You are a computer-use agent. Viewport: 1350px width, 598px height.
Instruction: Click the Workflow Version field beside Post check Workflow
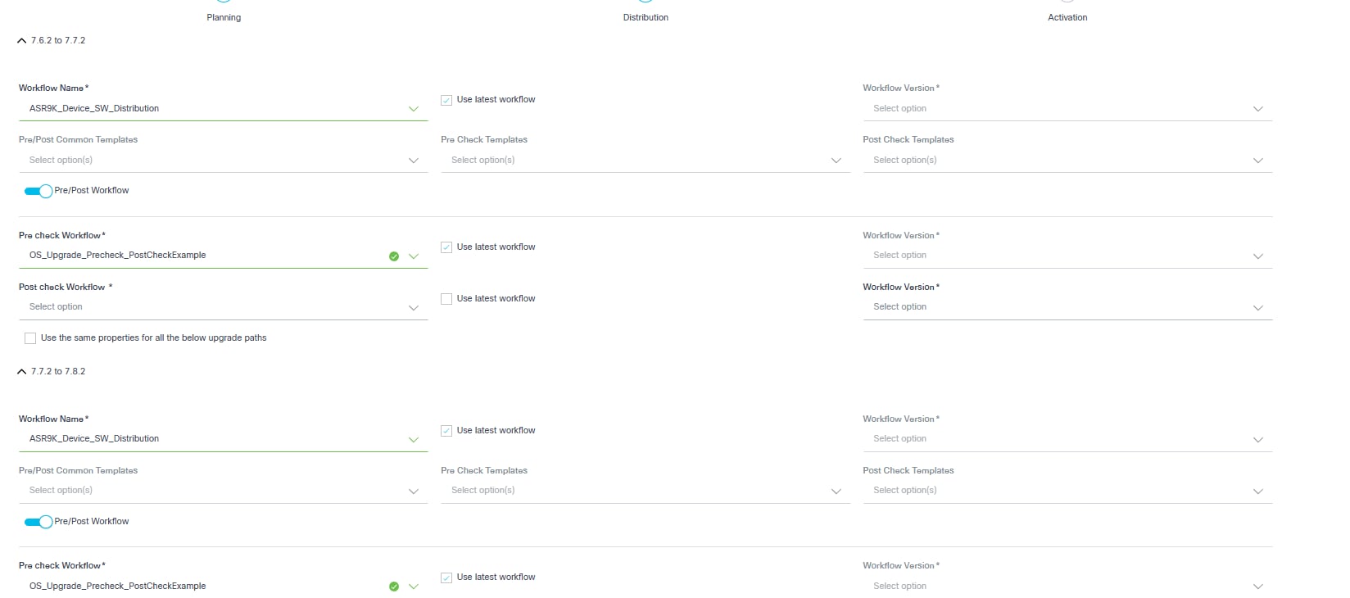[1065, 307]
